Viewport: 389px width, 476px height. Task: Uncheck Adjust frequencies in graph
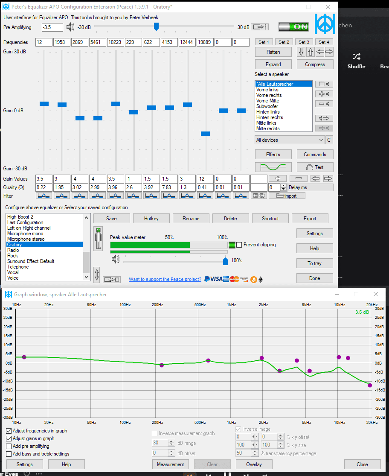(9, 431)
